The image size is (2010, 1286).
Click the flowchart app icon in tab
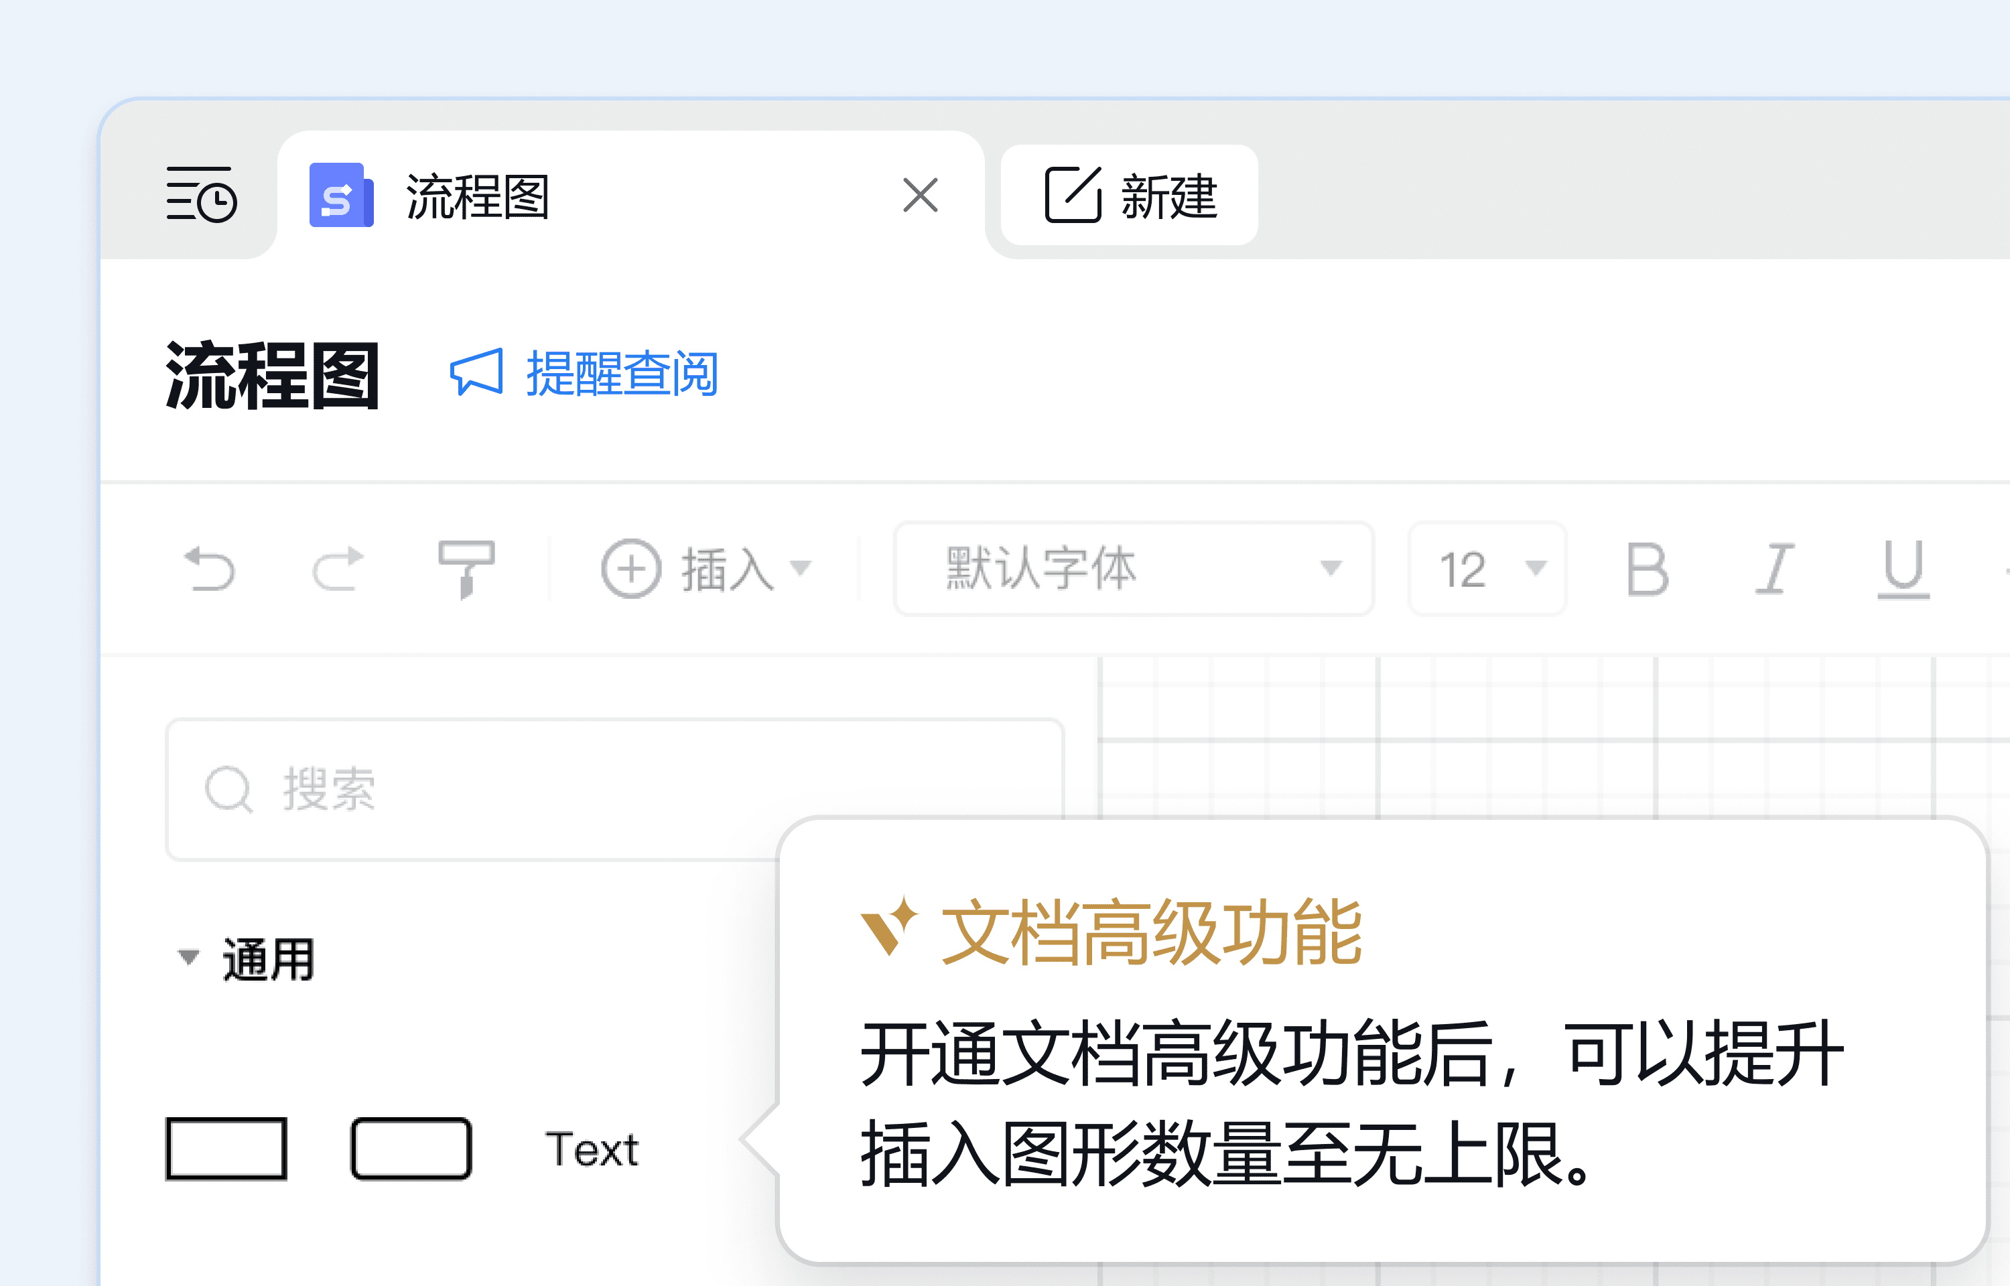tap(342, 194)
